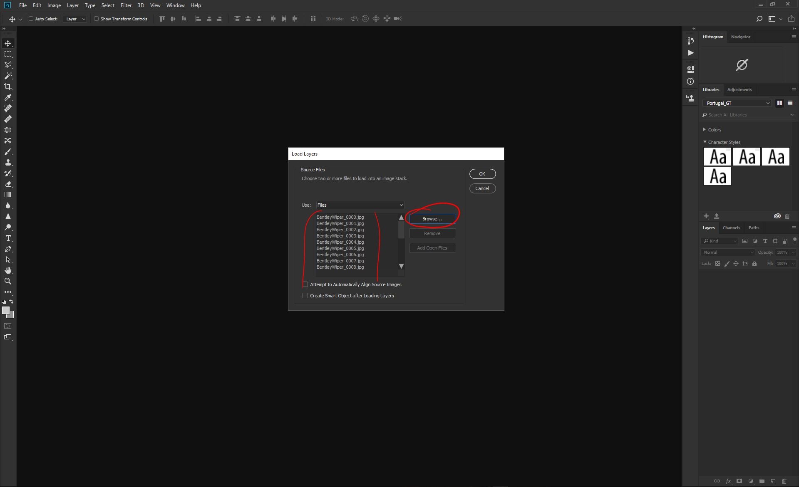
Task: Click the first Aa character style thumbnail
Action: (717, 157)
